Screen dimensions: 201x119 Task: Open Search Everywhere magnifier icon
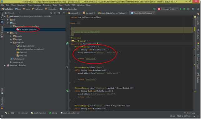click(198, 9)
